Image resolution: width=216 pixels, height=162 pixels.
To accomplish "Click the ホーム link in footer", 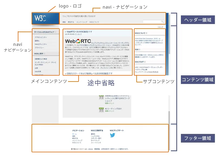I will [74, 134].
